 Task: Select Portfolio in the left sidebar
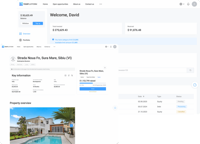click(x=26, y=40)
